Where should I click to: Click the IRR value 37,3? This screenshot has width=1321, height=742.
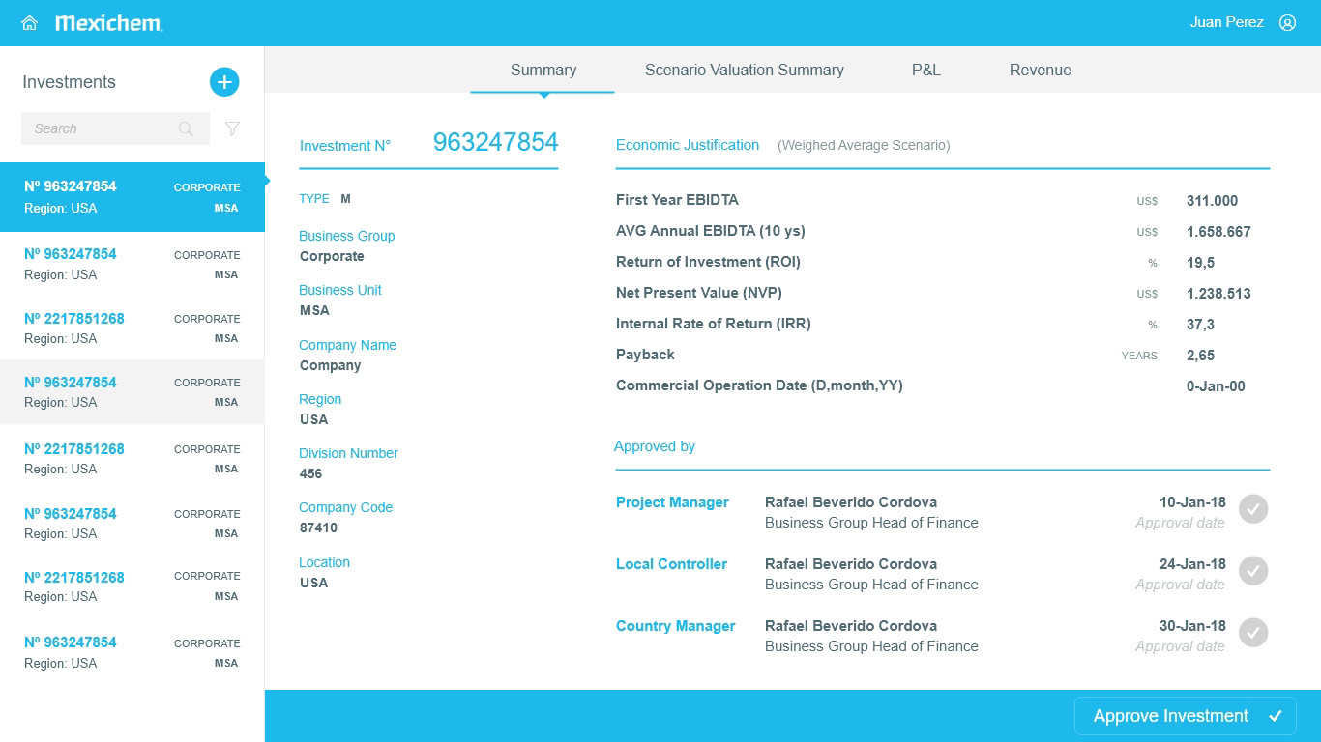[x=1200, y=325]
